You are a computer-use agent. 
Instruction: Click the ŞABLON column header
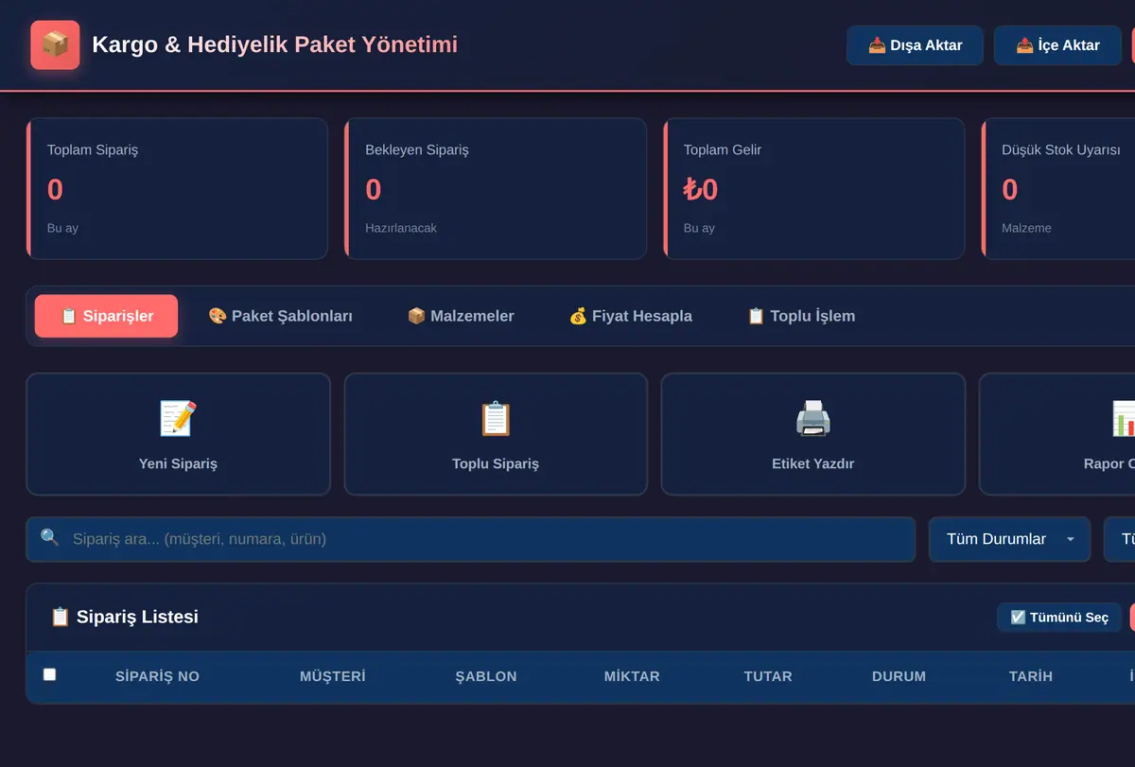pos(486,676)
